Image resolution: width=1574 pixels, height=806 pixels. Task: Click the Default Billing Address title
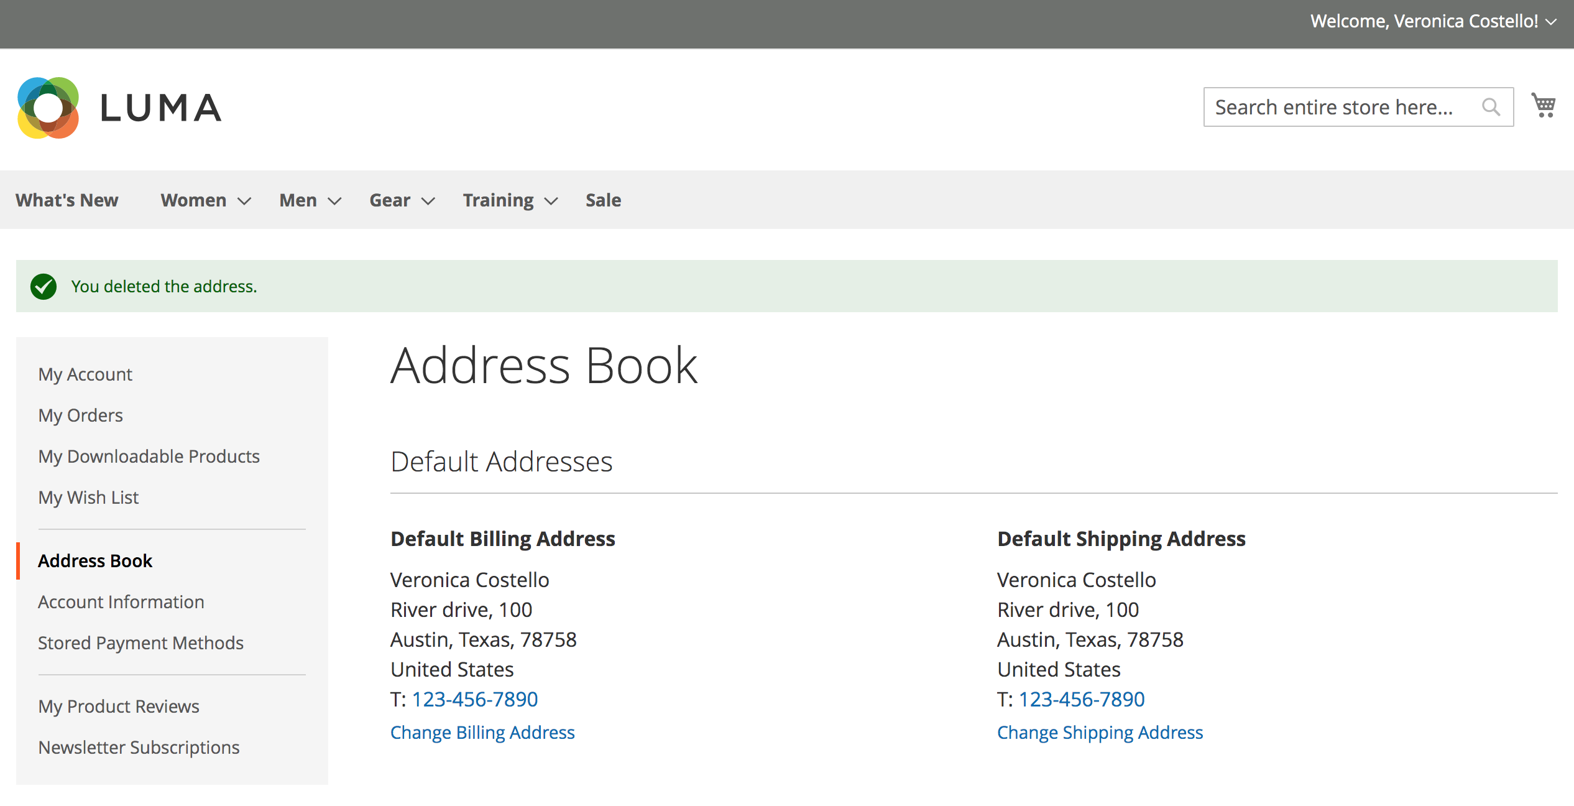(x=503, y=539)
